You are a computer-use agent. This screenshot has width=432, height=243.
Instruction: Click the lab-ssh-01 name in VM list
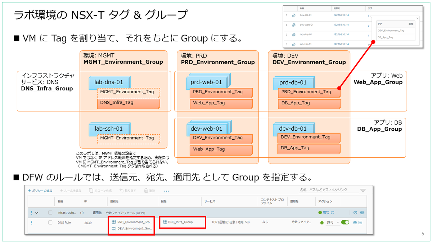305,44
